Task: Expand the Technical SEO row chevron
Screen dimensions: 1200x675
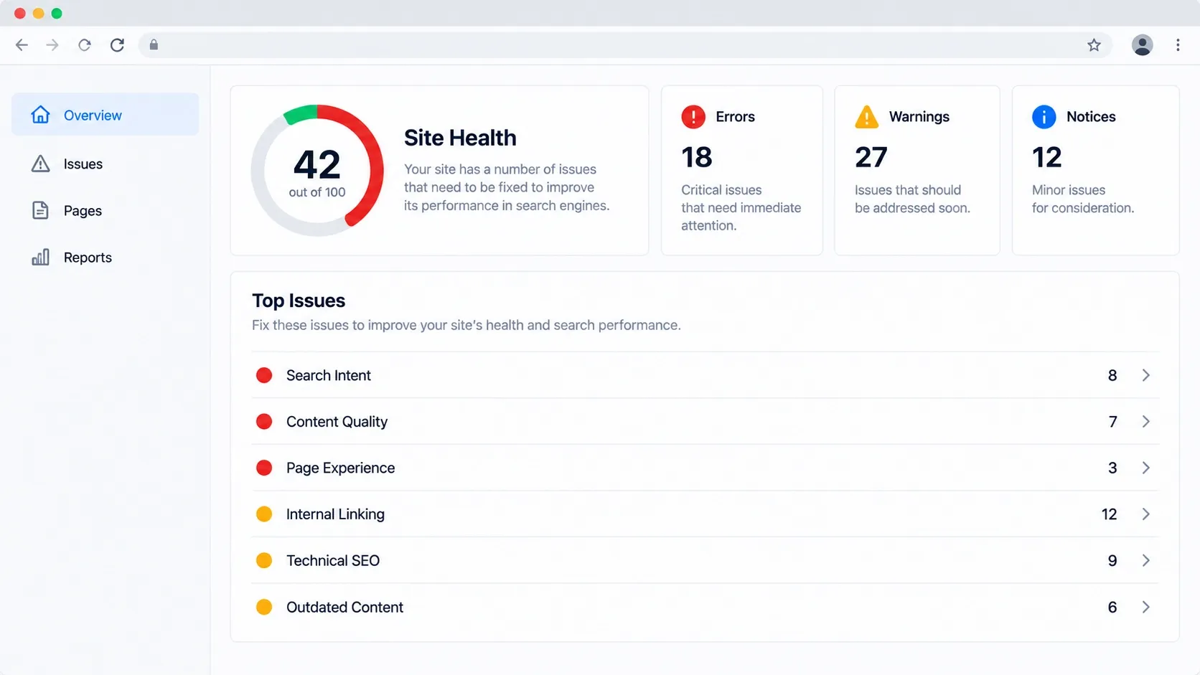Action: 1146,560
